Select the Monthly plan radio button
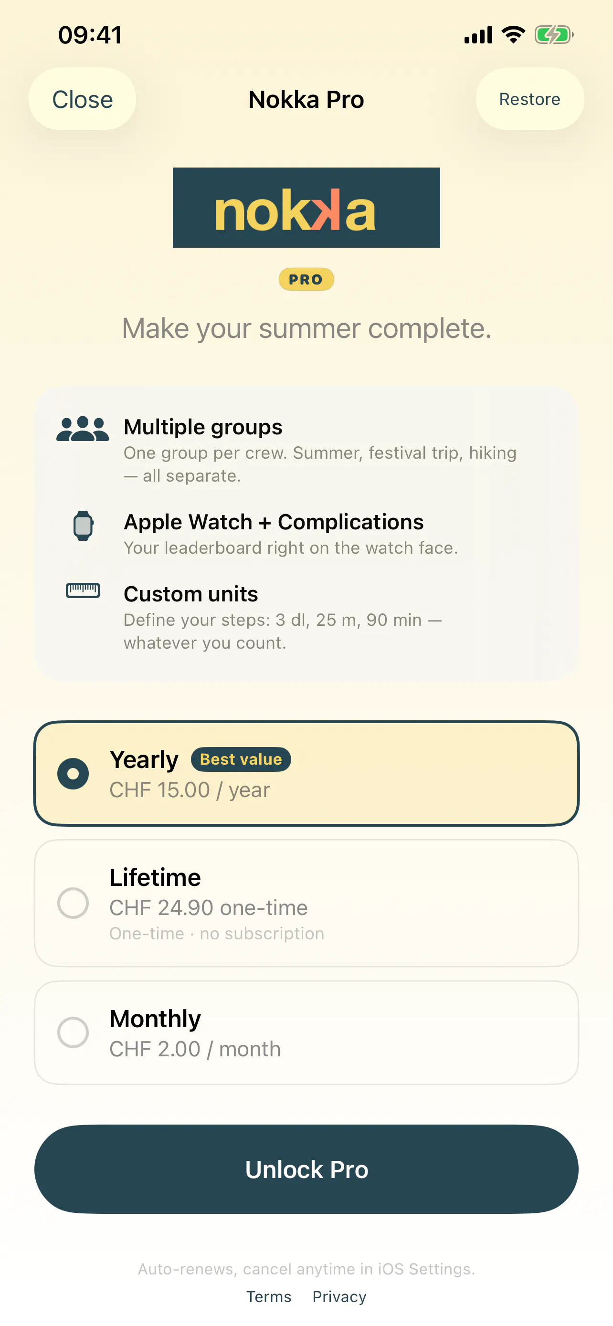The height and width of the screenshot is (1326, 613). point(73,1032)
